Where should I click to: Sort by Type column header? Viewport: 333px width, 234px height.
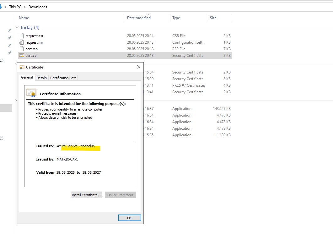coord(176,18)
